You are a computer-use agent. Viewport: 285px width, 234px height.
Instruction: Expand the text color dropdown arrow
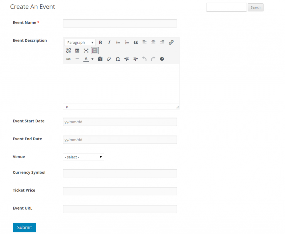point(92,59)
